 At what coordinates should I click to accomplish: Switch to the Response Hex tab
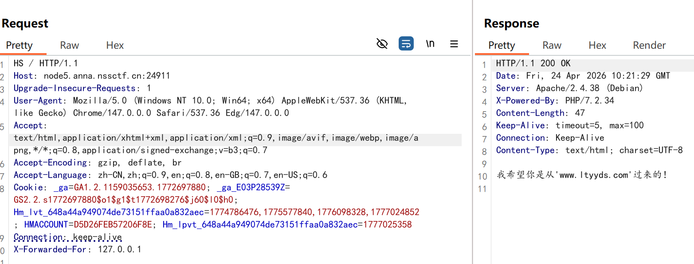(x=597, y=45)
